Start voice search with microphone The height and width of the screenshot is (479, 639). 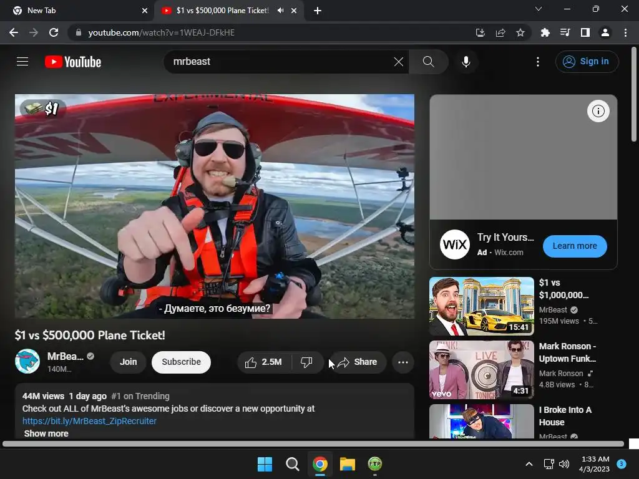coord(466,62)
